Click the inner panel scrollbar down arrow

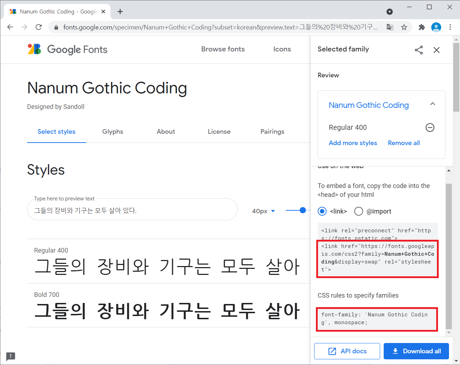coord(449,333)
